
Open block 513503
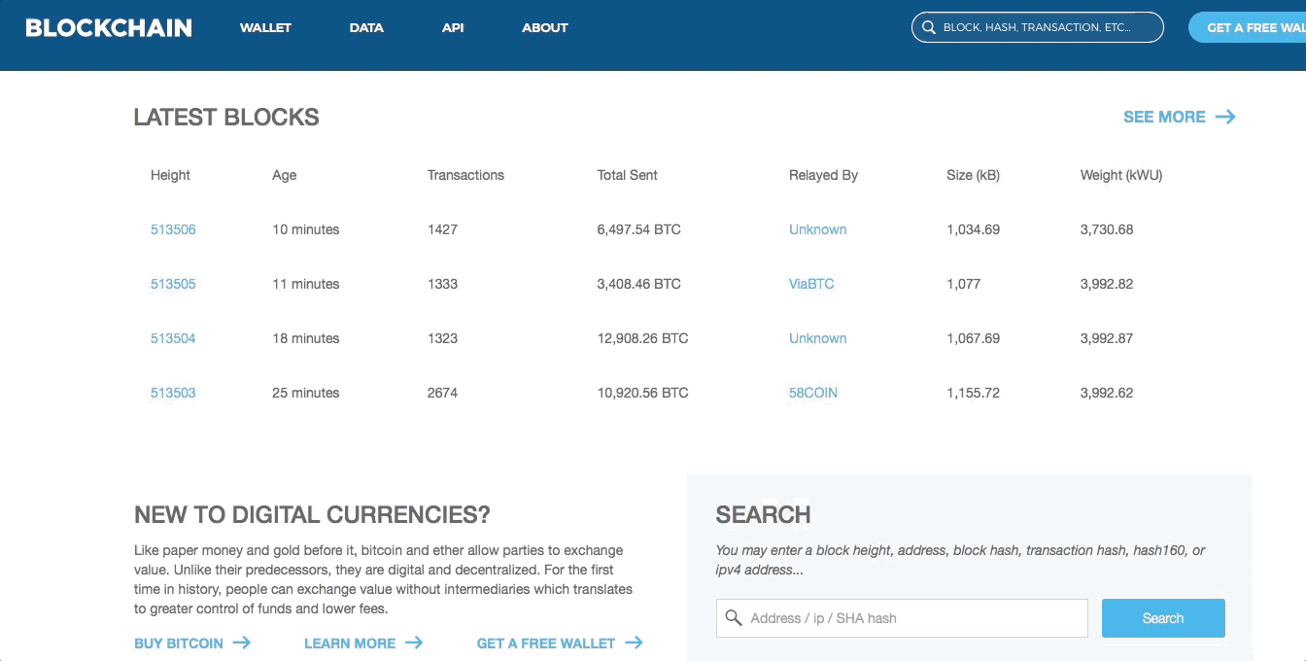coord(173,393)
